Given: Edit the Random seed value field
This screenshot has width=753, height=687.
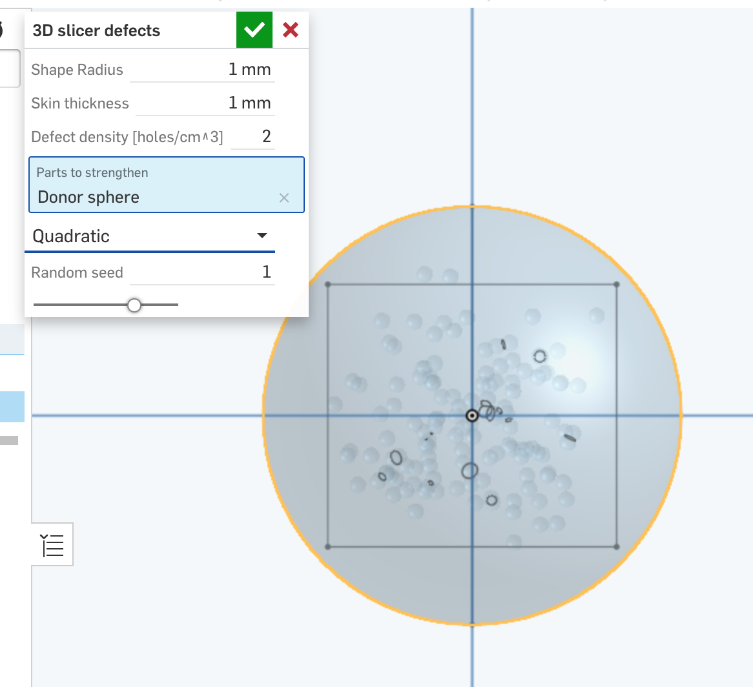Looking at the screenshot, I should coord(202,272).
